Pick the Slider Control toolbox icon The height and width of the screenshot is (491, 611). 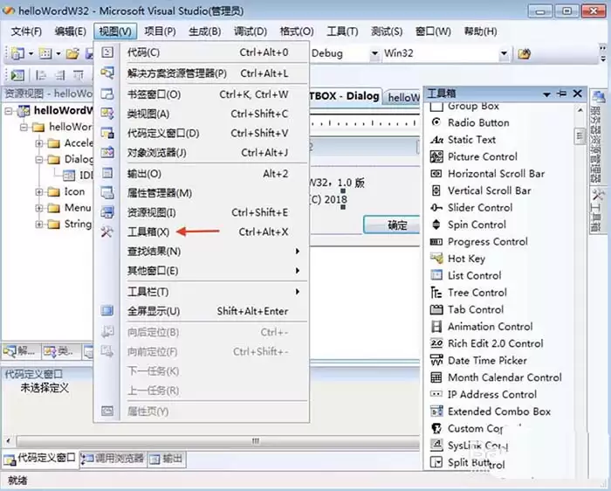[x=437, y=208]
